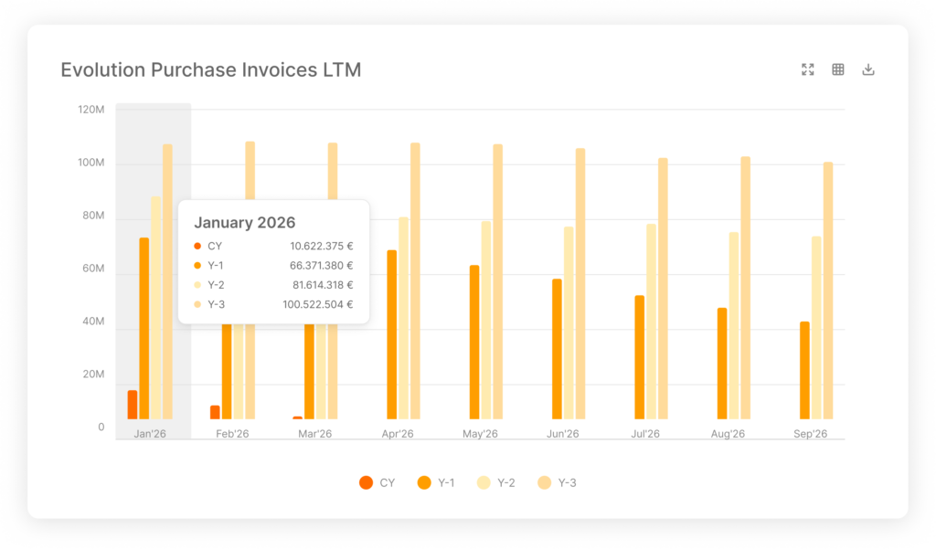This screenshot has height=549, width=936.
Task: Click the Y-3 legend color dot
Action: pyautogui.click(x=545, y=482)
